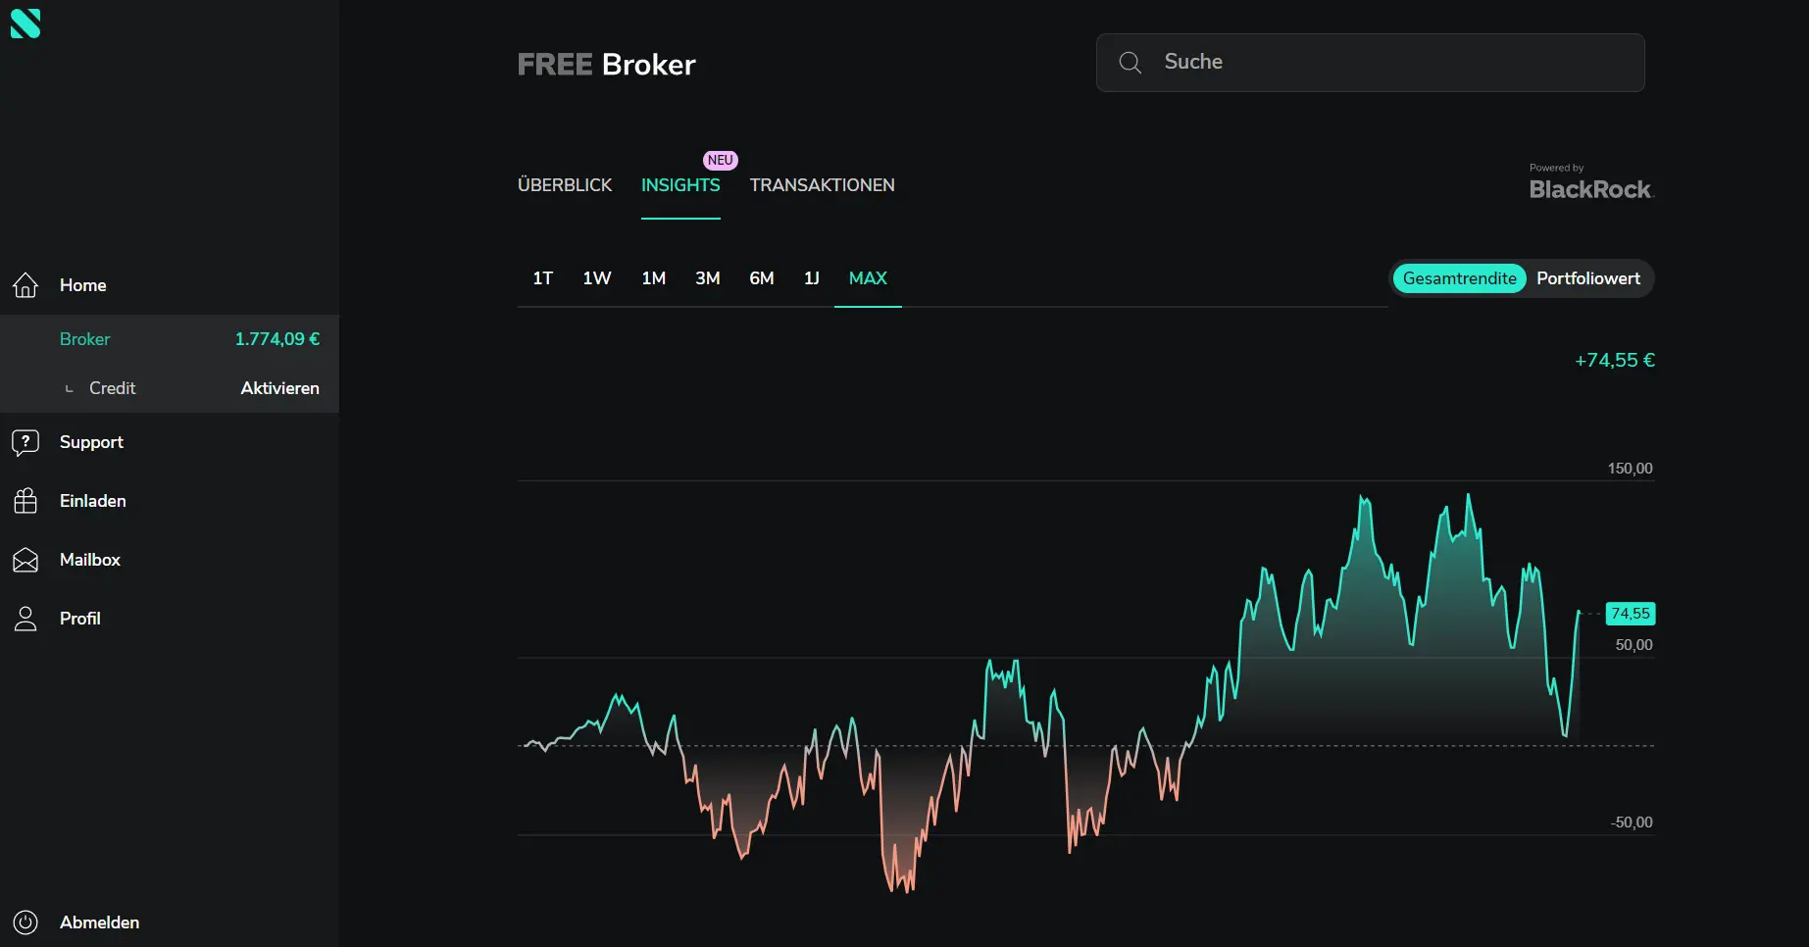Image resolution: width=1809 pixels, height=947 pixels.
Task: Open Home via house icon
Action: point(25,285)
